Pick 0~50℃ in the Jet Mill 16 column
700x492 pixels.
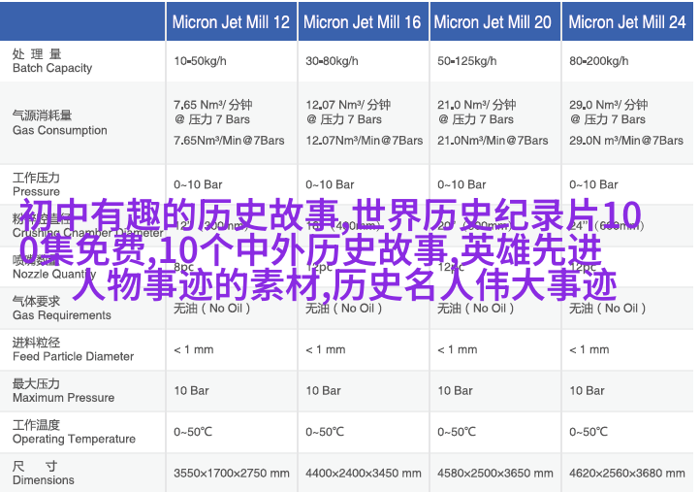click(x=325, y=432)
